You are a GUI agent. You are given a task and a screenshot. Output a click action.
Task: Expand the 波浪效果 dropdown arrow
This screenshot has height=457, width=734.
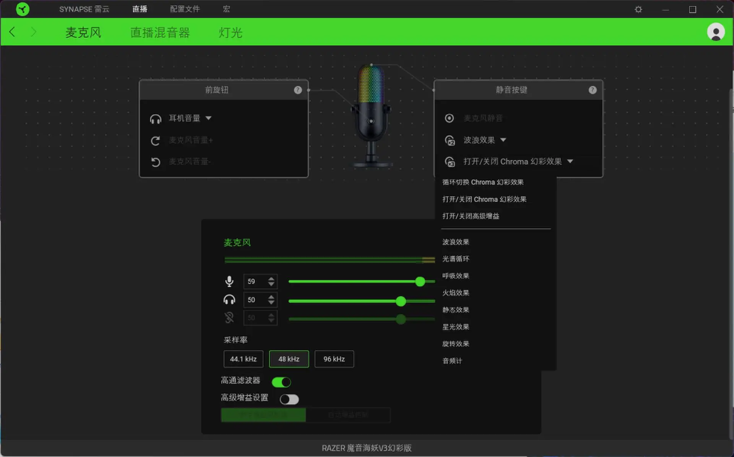pyautogui.click(x=503, y=140)
